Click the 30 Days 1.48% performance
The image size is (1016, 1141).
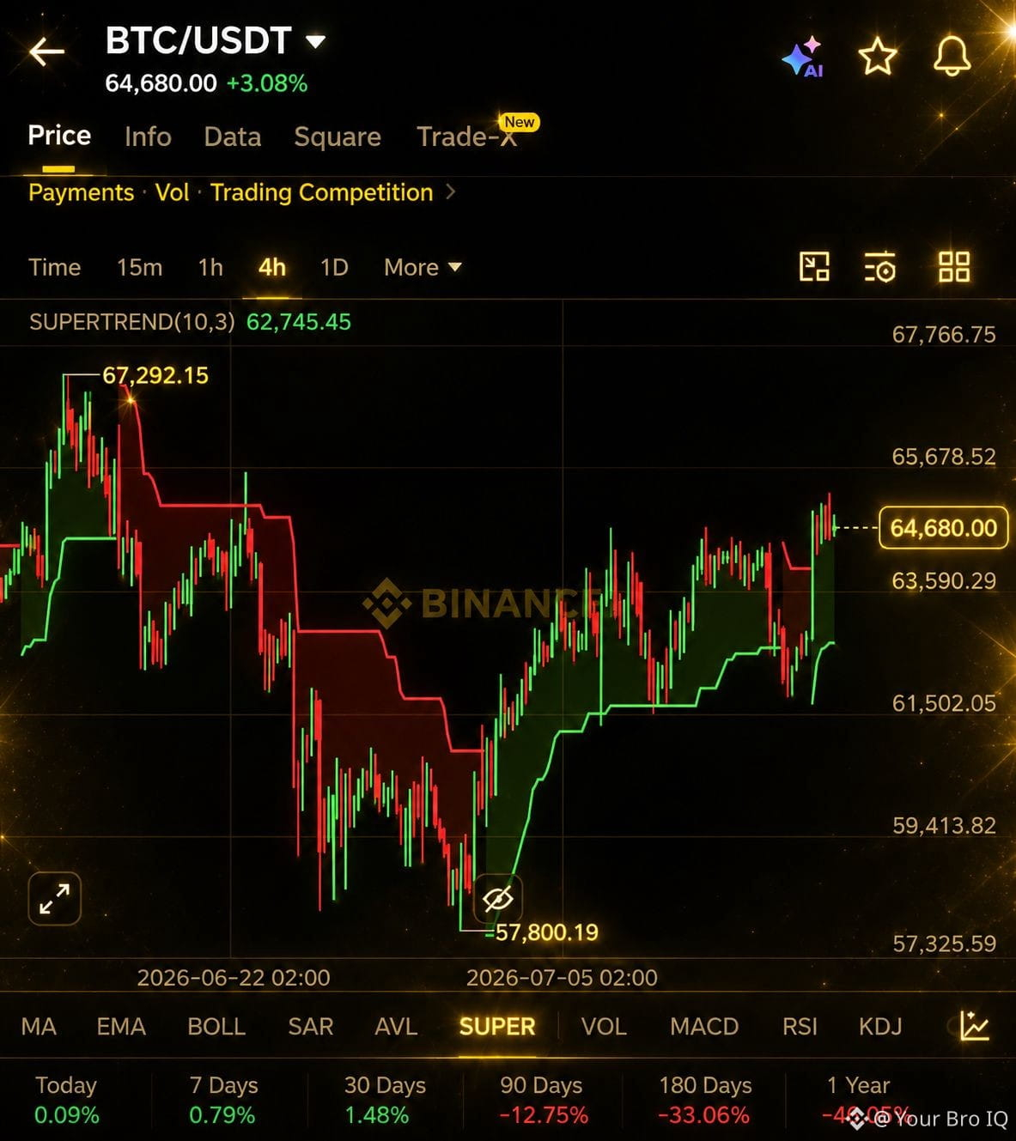[385, 1100]
